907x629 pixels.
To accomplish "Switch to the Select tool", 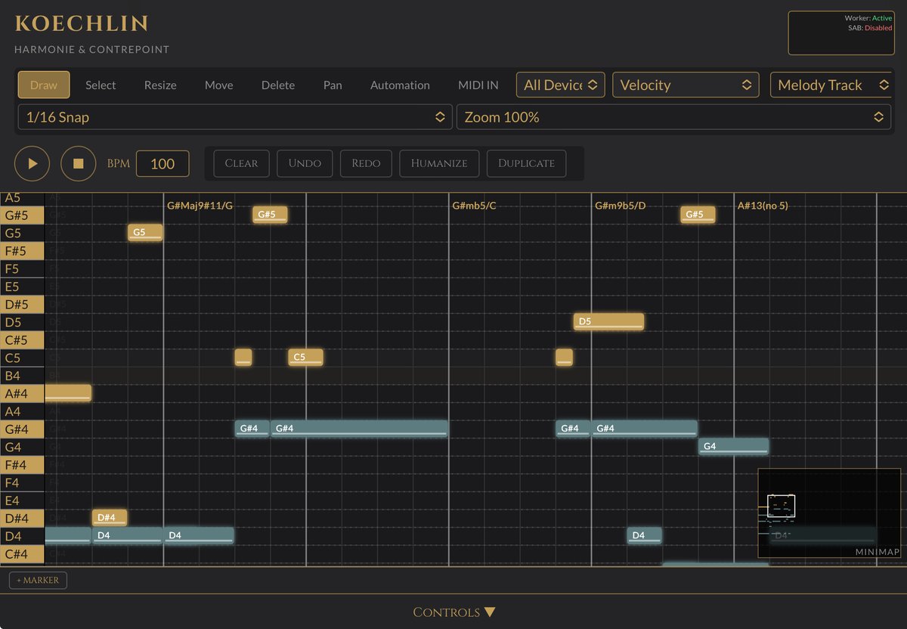I will coord(101,85).
